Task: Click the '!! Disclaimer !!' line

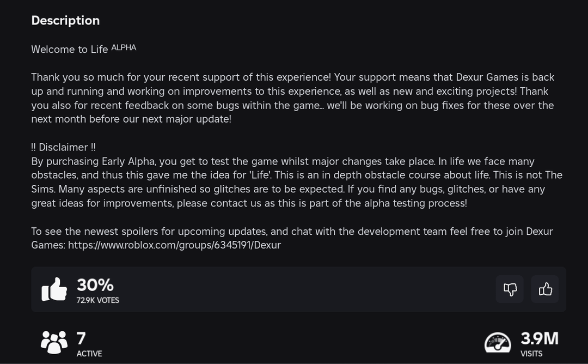Action: point(64,147)
